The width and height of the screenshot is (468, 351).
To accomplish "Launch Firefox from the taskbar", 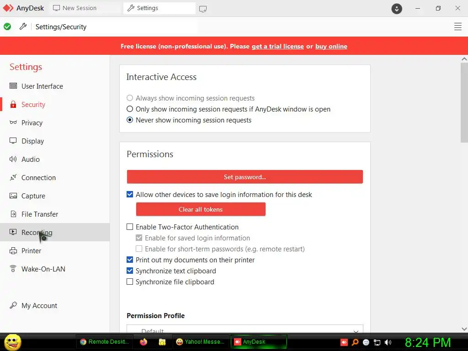I will 144,342.
